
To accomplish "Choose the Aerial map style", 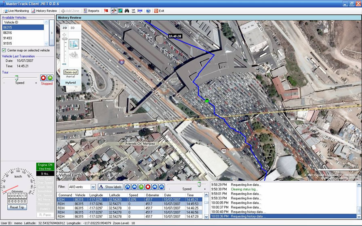I will [70, 76].
